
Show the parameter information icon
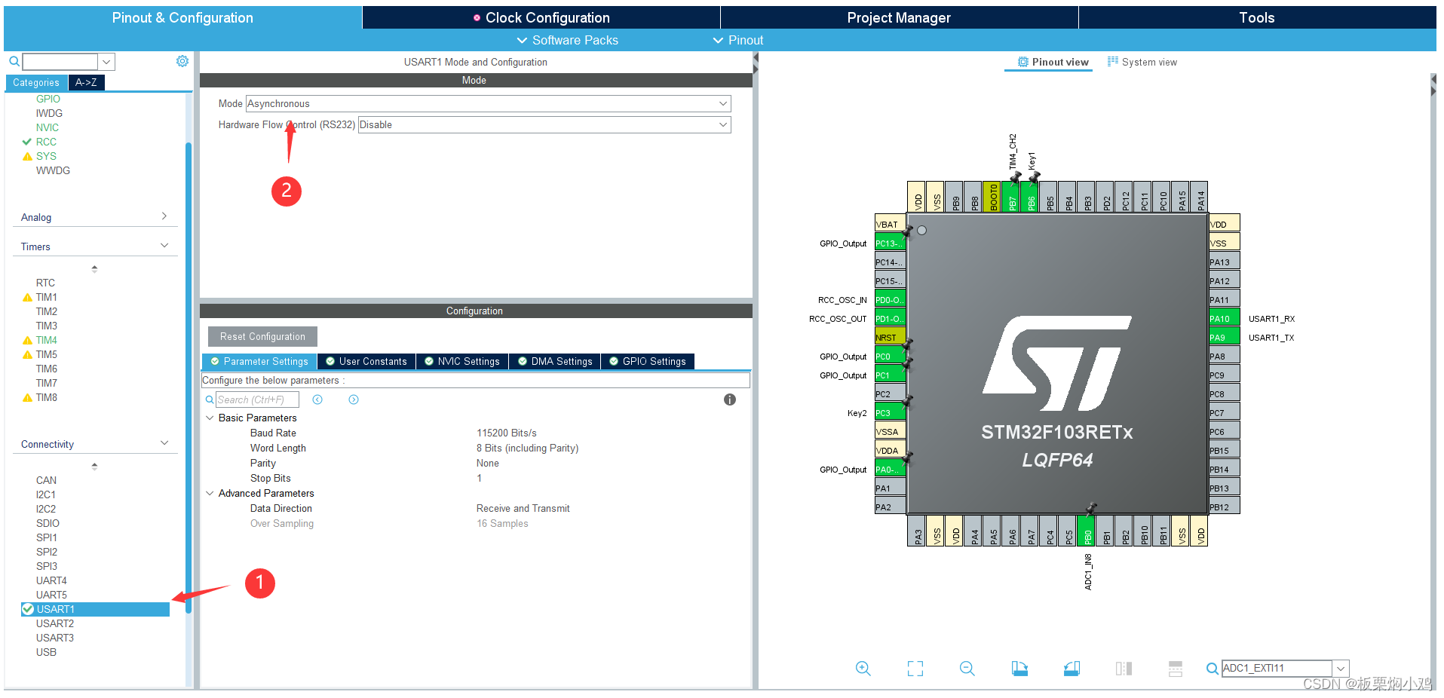click(x=730, y=400)
